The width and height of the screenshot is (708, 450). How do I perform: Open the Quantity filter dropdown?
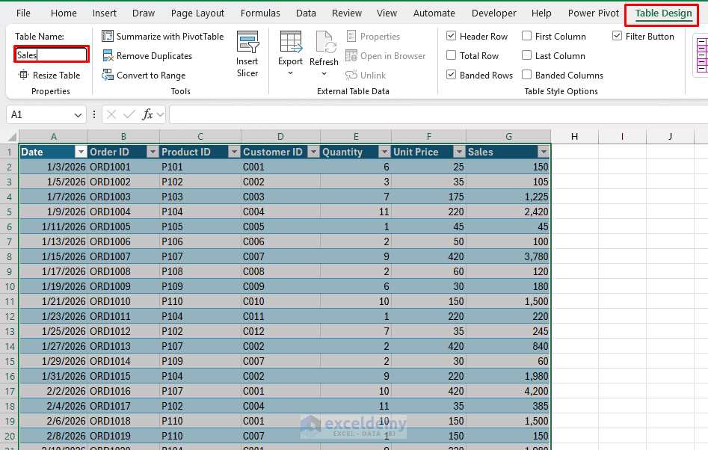[385, 152]
